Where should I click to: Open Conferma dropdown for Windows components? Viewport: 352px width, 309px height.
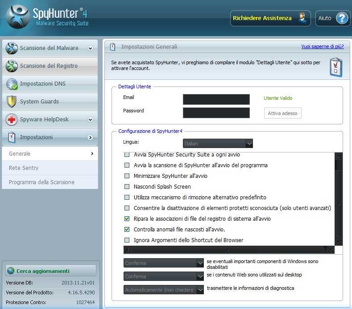(x=164, y=263)
